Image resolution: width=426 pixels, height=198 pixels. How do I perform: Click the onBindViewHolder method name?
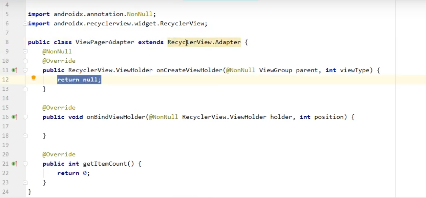(x=116, y=117)
